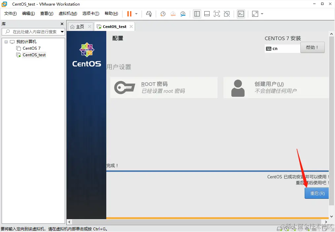Close the 主页 tab
Viewport: 335px width, 232px height.
[89, 27]
